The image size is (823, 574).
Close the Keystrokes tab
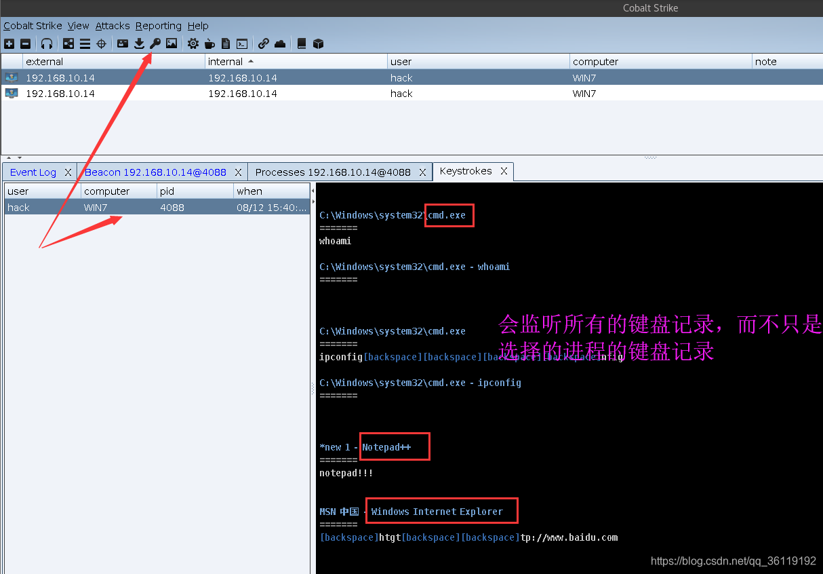[504, 171]
